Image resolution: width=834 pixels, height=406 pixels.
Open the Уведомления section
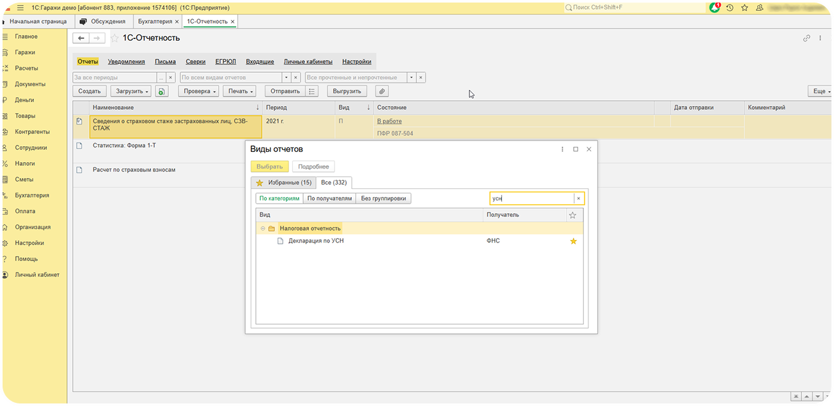point(126,62)
